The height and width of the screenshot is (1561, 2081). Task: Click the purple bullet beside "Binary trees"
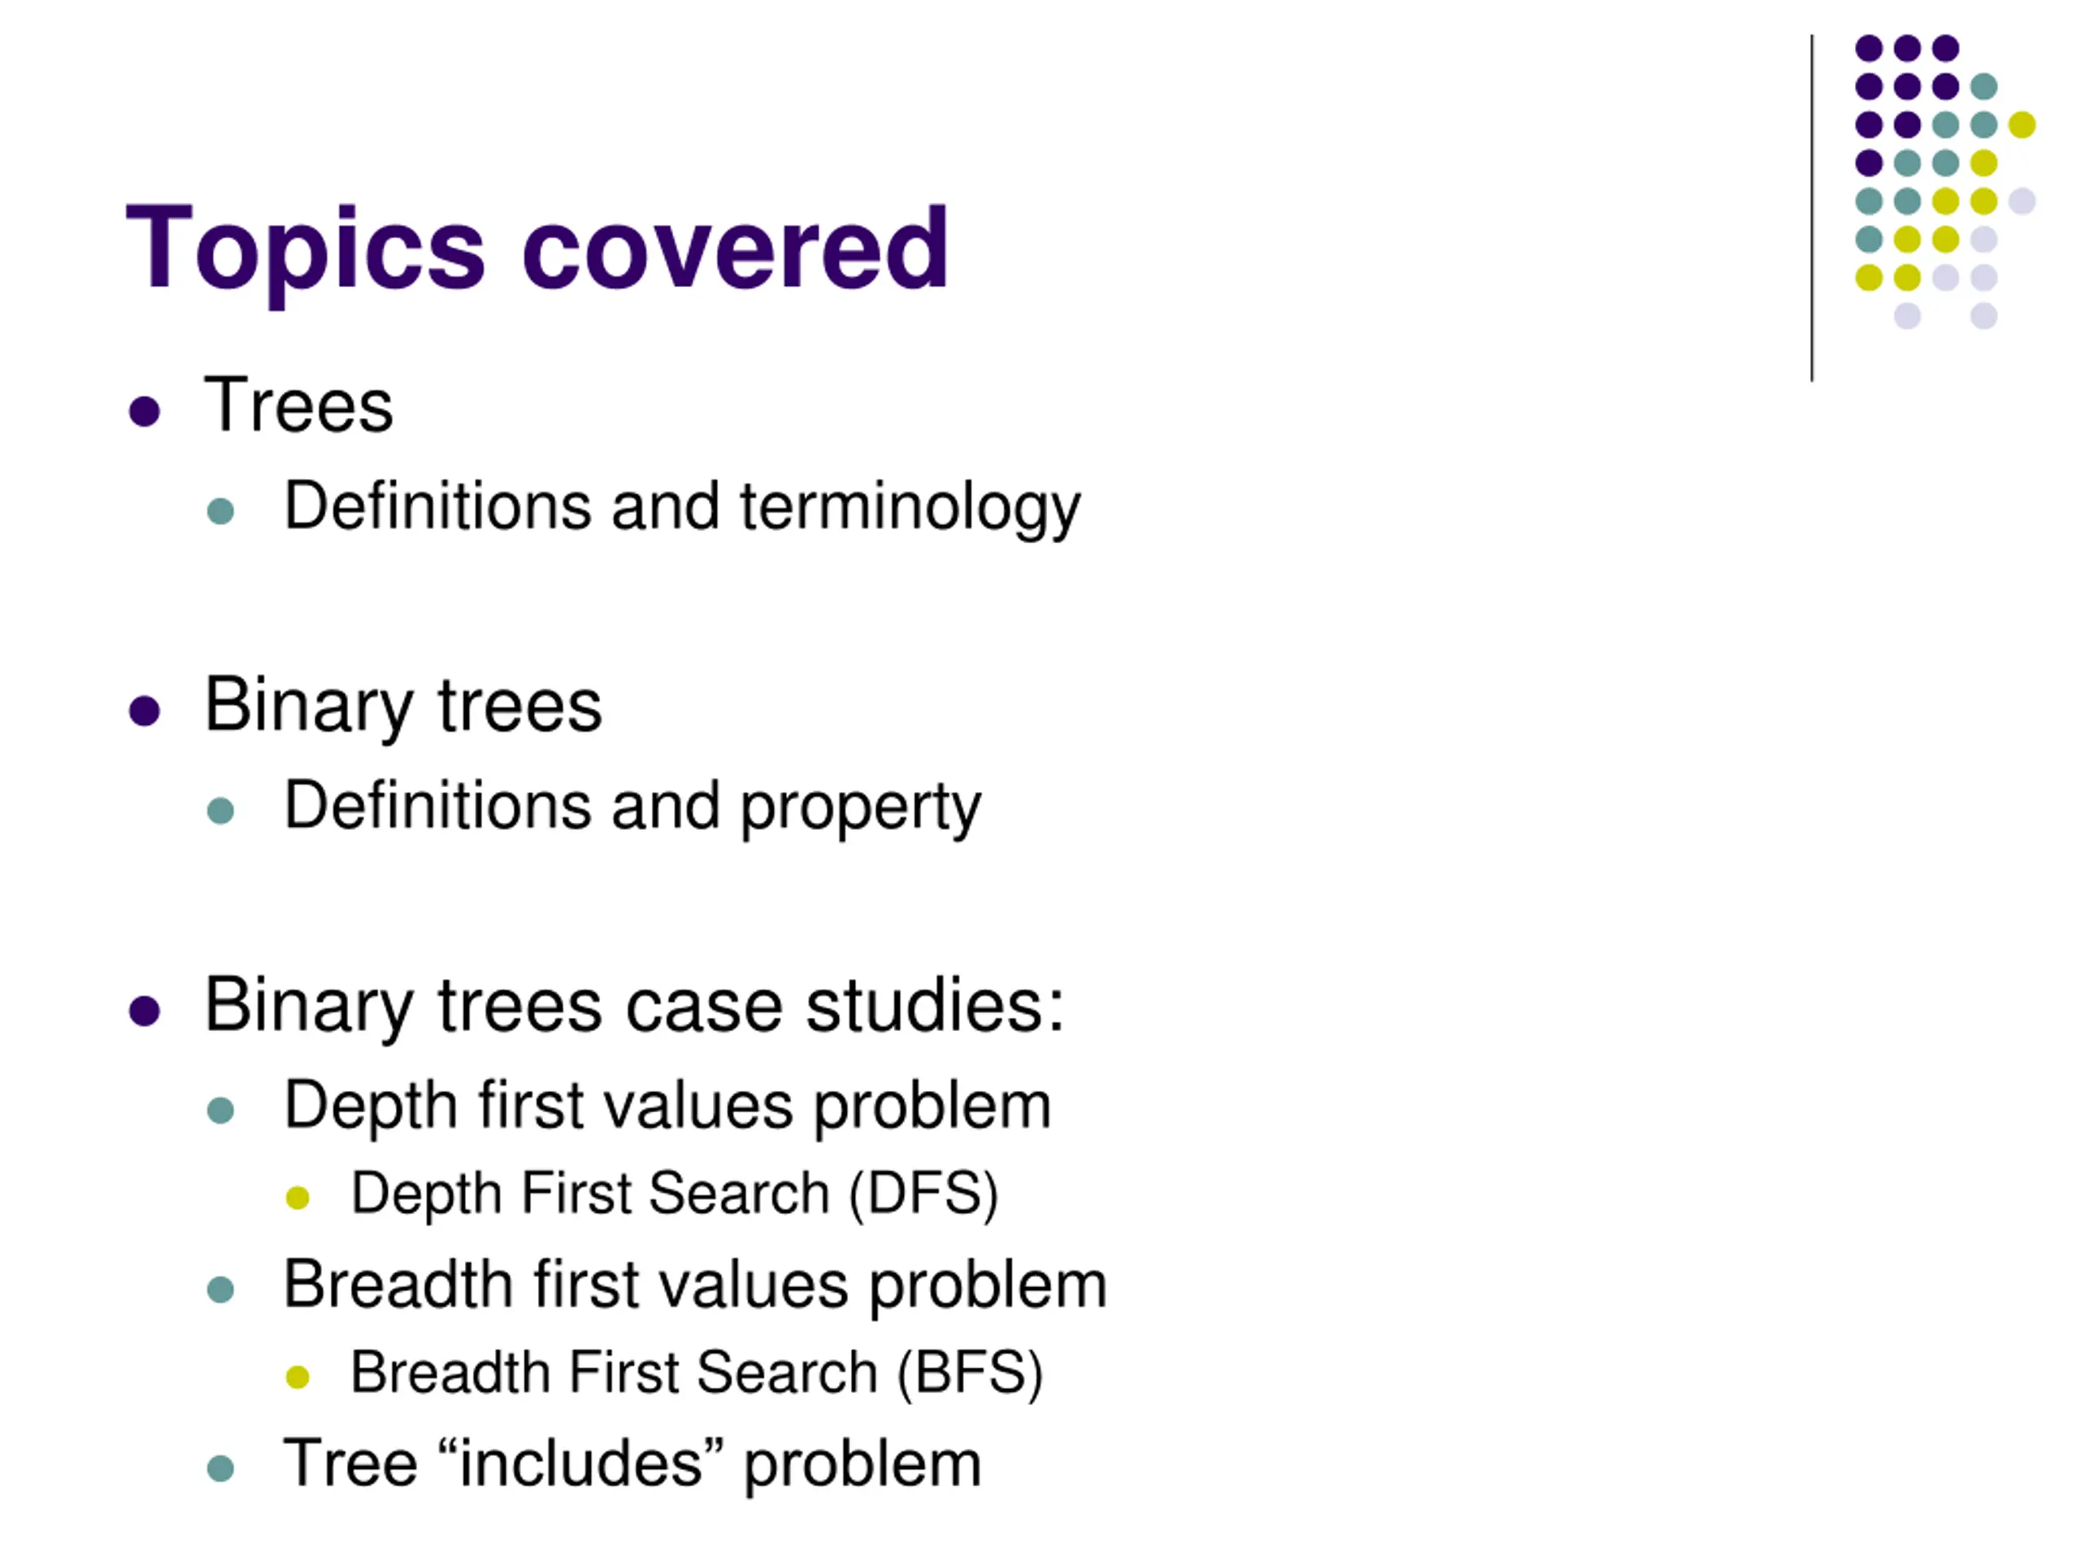pyautogui.click(x=144, y=711)
